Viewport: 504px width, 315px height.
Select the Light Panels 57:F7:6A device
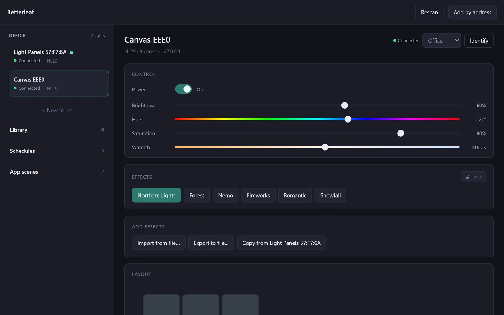pos(59,56)
